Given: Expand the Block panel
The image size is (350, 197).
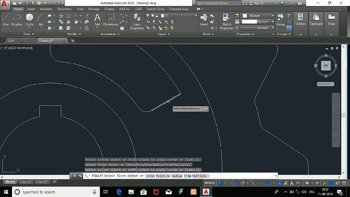Looking at the screenshot, I should 208,34.
